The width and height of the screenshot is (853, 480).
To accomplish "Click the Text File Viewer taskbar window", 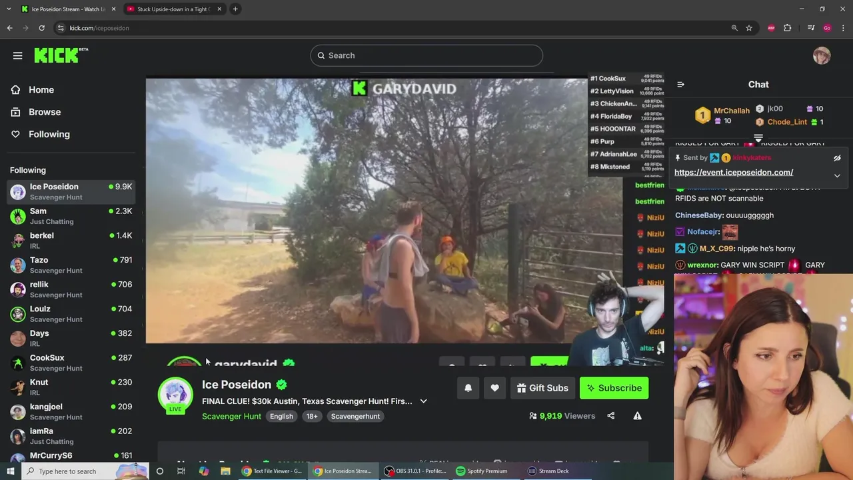I will point(272,471).
